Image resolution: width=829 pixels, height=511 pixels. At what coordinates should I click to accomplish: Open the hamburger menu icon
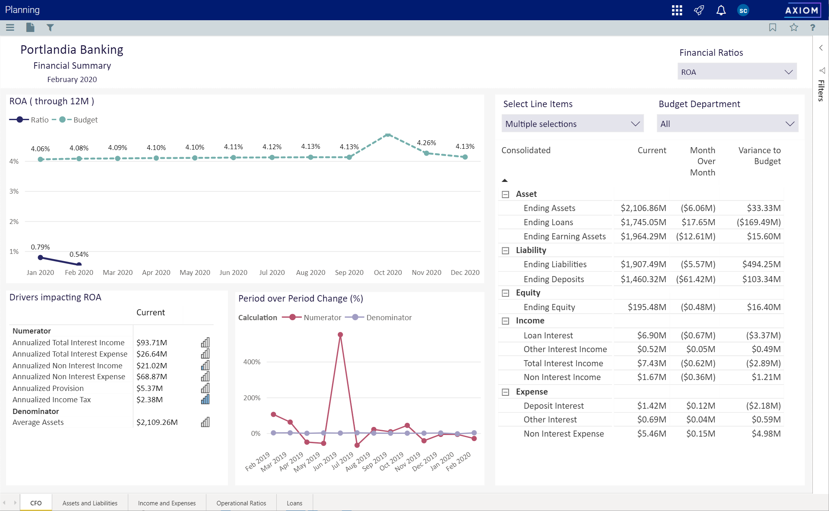(10, 27)
